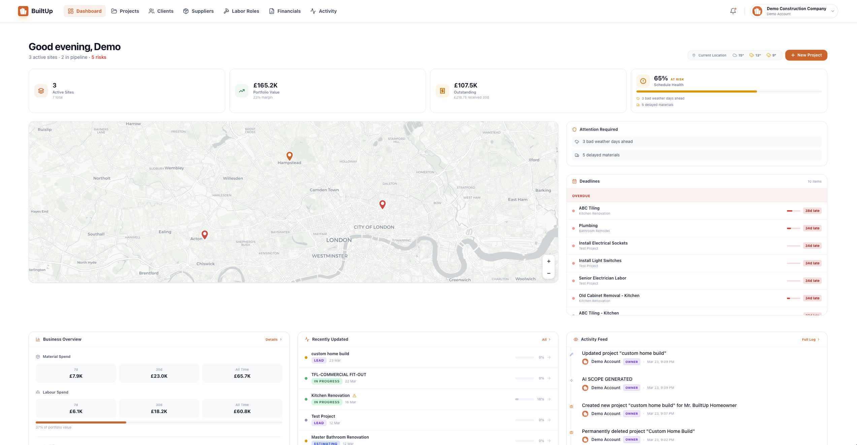Open TFL-COMMERCIAL FIT-OUT row arrow
This screenshot has width=857, height=445.
click(549, 378)
